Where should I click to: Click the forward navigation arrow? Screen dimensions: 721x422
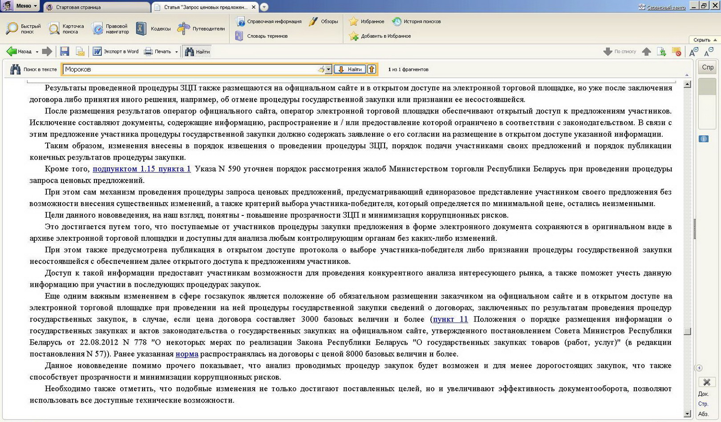47,52
